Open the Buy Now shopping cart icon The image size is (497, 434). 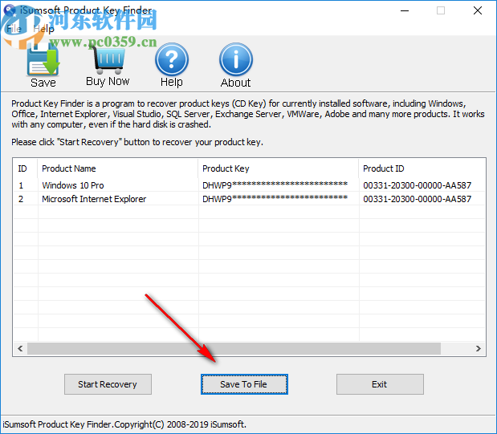click(x=108, y=60)
